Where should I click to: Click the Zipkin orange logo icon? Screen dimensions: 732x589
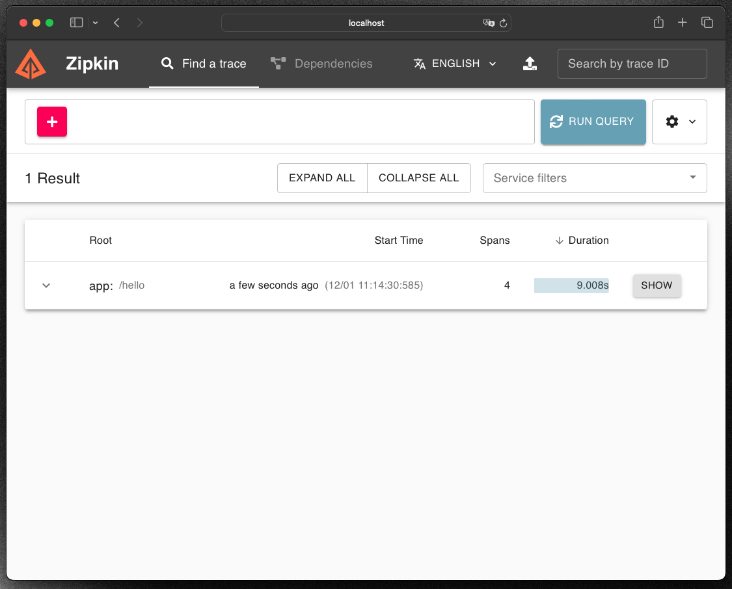tap(31, 64)
